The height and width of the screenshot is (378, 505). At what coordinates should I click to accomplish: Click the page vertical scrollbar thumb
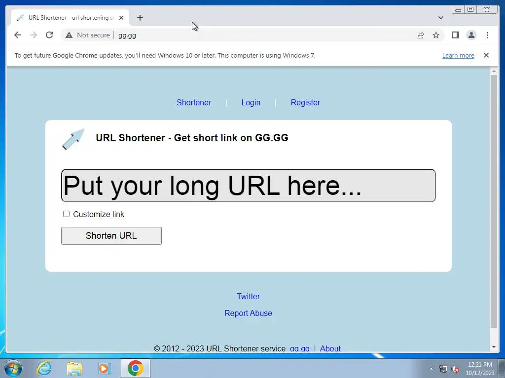tap(494, 201)
